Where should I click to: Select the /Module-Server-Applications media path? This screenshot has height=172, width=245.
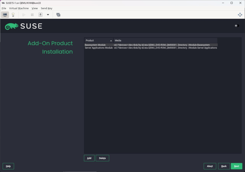tap(165, 48)
